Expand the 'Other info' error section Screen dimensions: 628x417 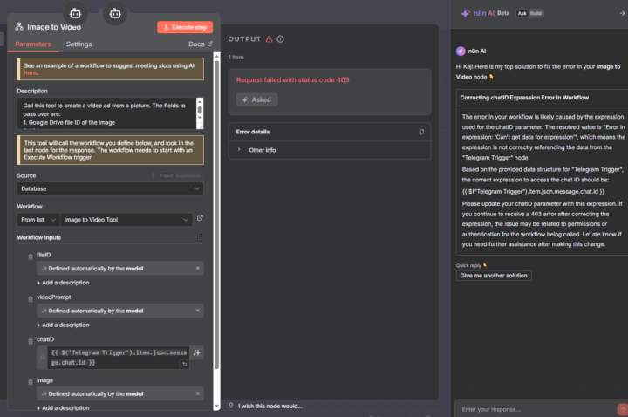[240, 150]
